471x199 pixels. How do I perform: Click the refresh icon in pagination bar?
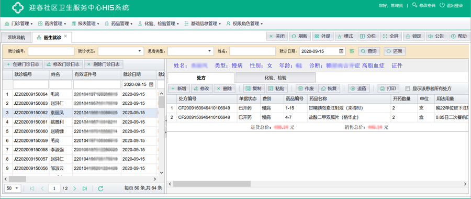click(100, 189)
